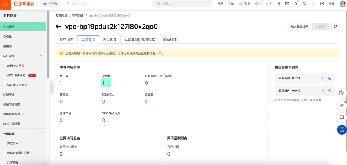Select 路由表 in the sidebar
The width and height of the screenshot is (347, 165).
pos(7,46)
